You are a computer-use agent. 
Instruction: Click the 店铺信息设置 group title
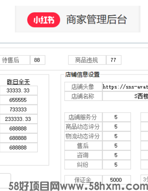coord(83,75)
